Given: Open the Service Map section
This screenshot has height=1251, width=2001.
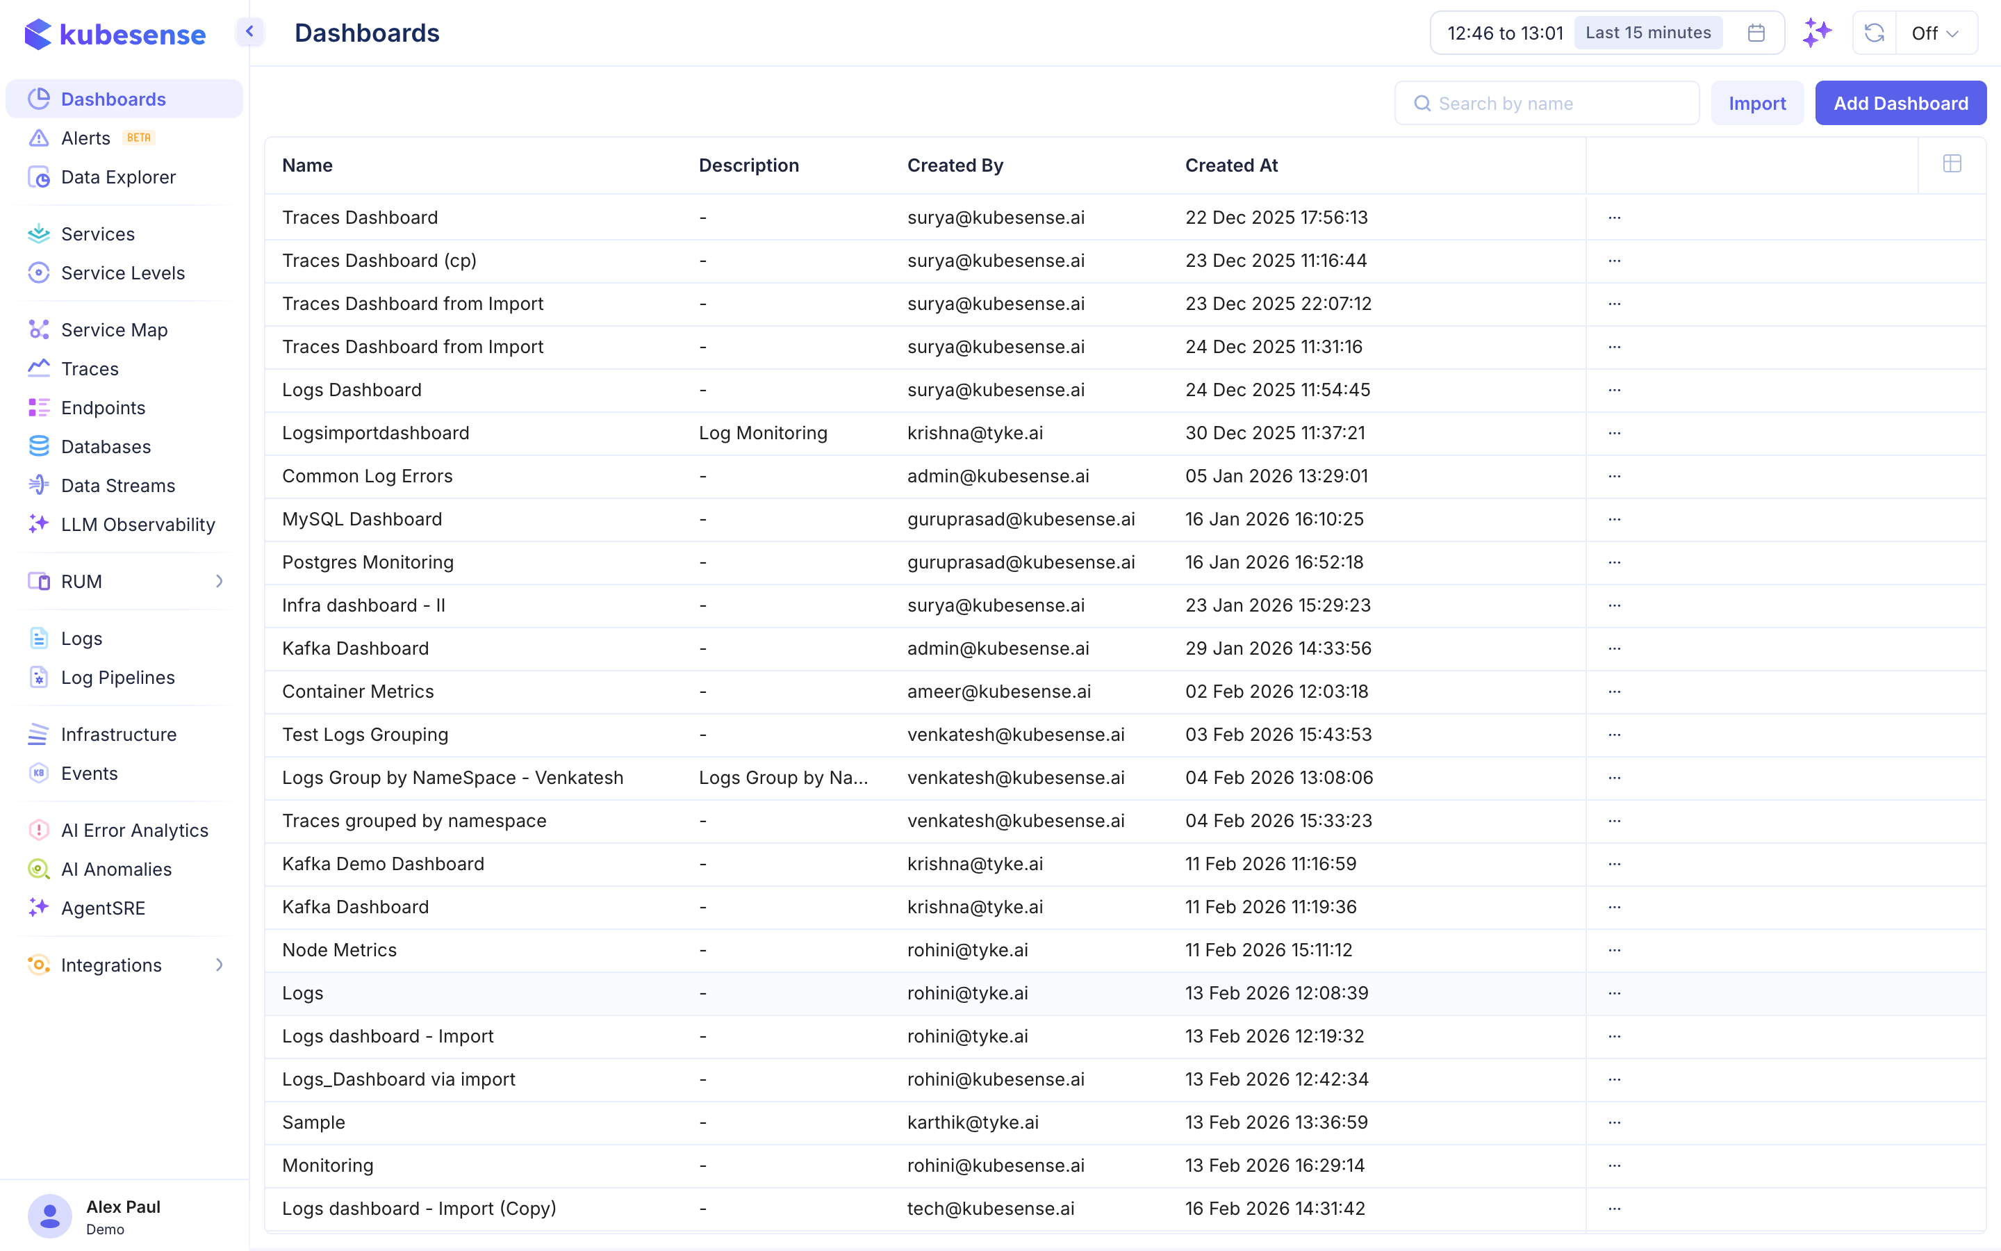Looking at the screenshot, I should [113, 329].
